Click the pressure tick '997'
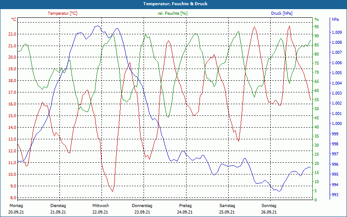 click(335, 154)
